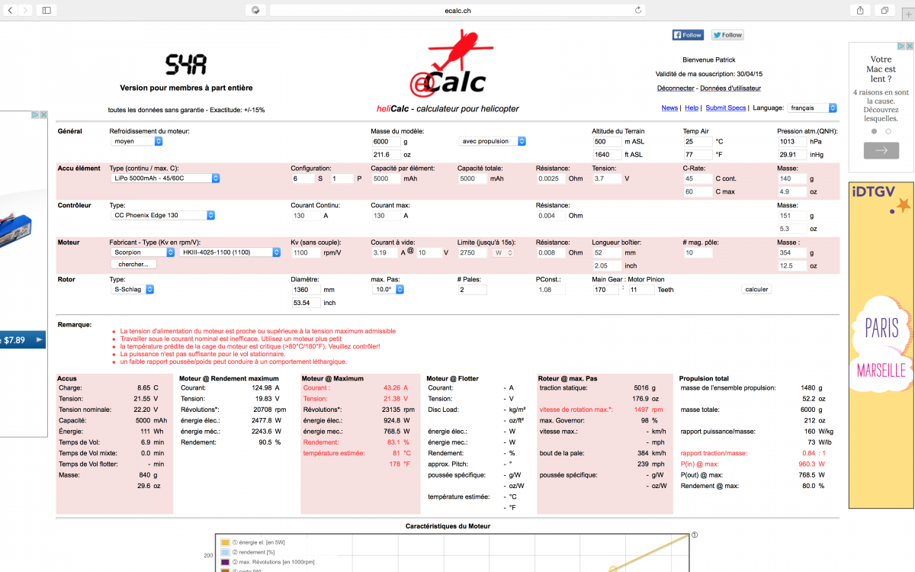Screen dimensions: 915x572
Task: Open the 'avec propulsion' dropdown
Action: pos(493,141)
